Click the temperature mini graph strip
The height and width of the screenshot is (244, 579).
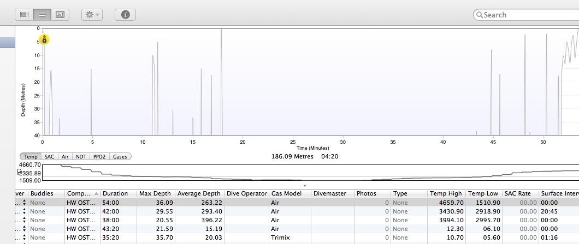[306, 172]
